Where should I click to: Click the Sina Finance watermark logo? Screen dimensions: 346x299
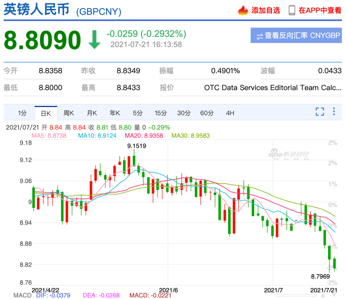click(x=288, y=154)
